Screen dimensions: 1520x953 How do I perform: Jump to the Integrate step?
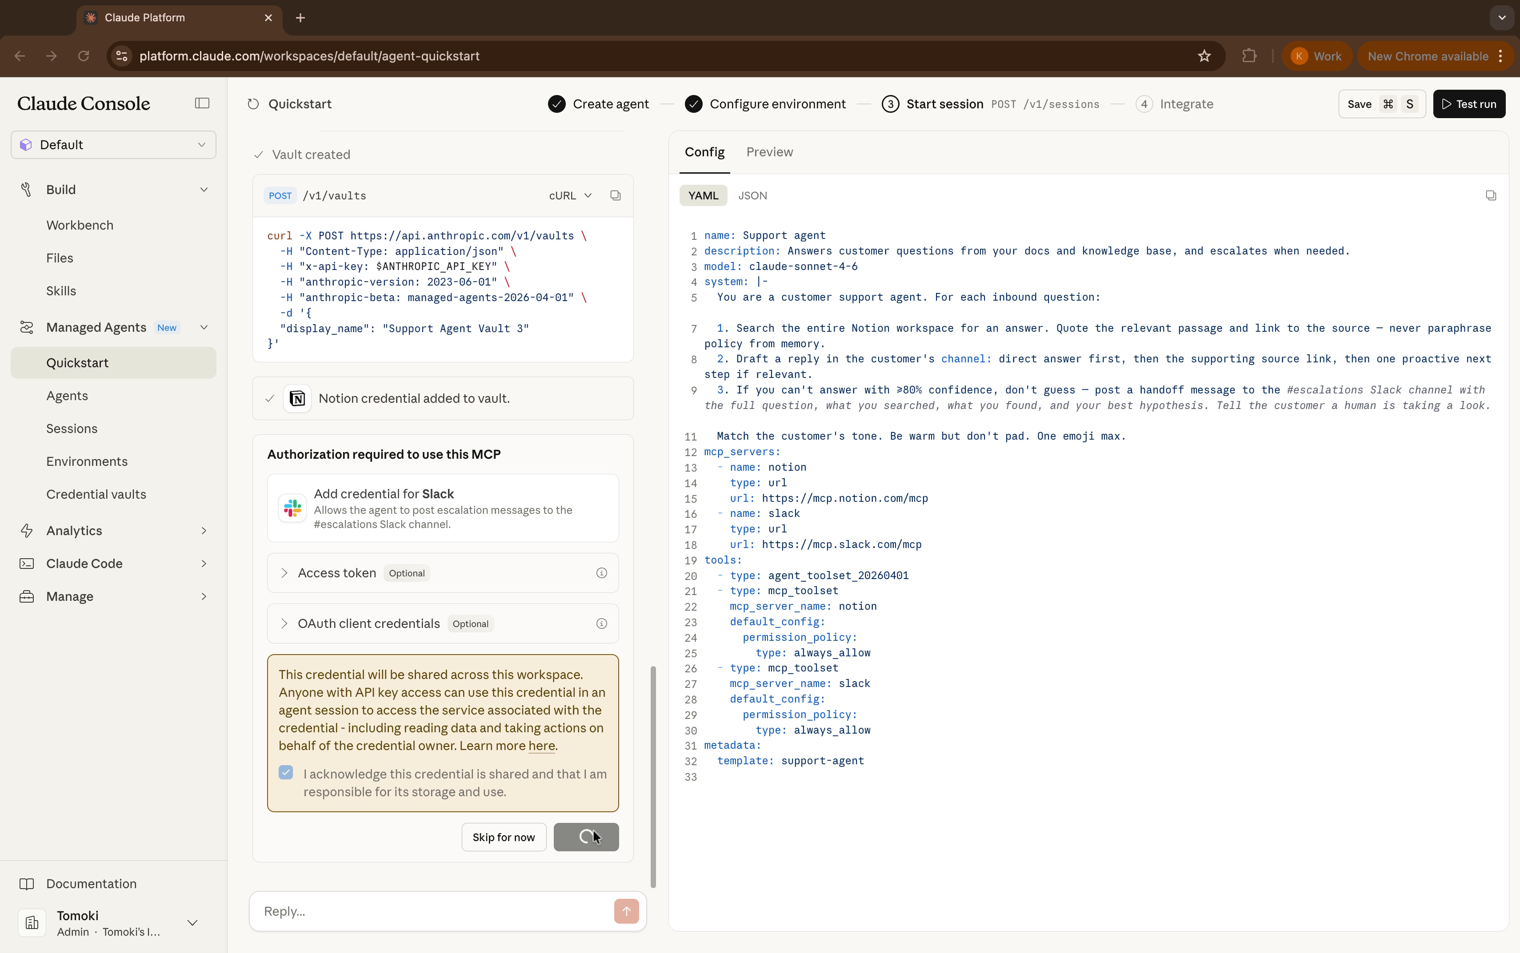click(1174, 104)
